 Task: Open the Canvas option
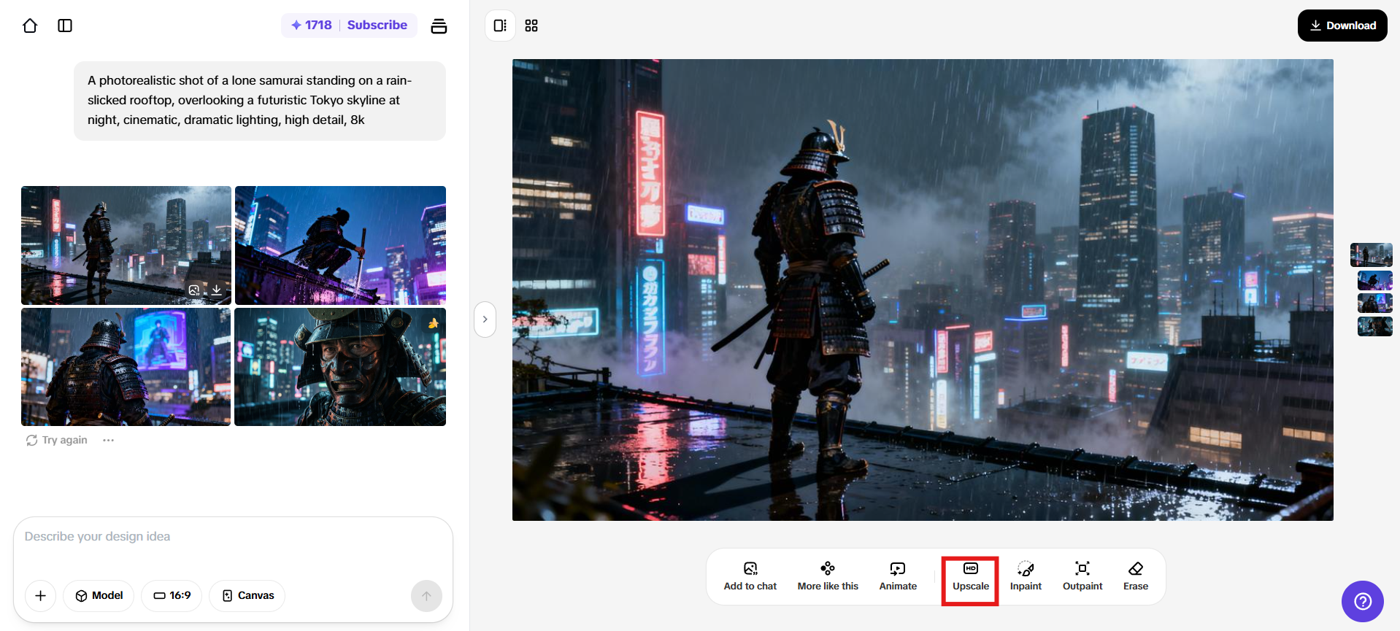[x=247, y=596]
